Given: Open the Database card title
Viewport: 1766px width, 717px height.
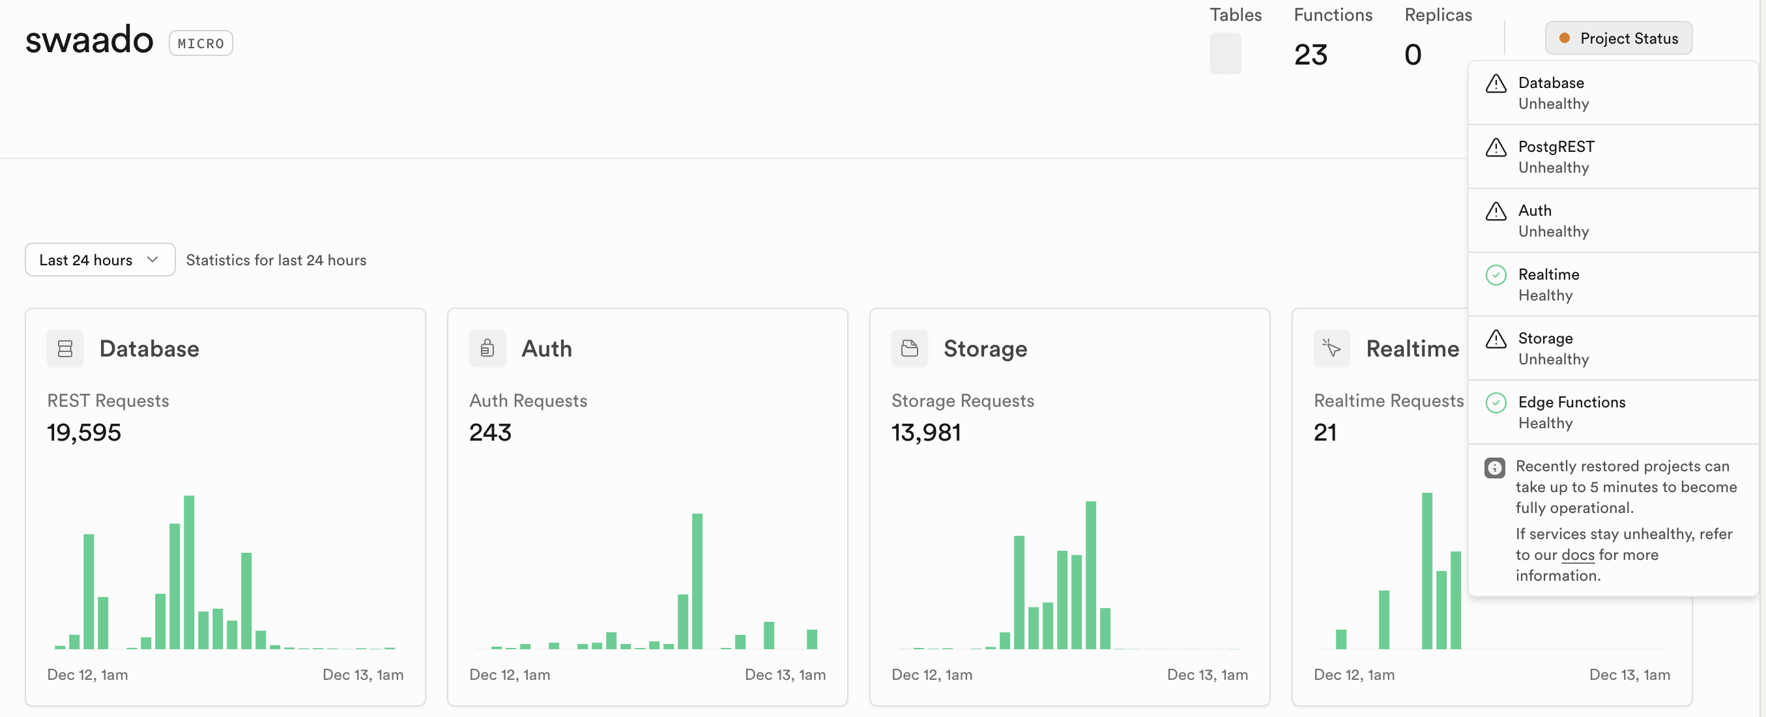Looking at the screenshot, I should point(149,348).
